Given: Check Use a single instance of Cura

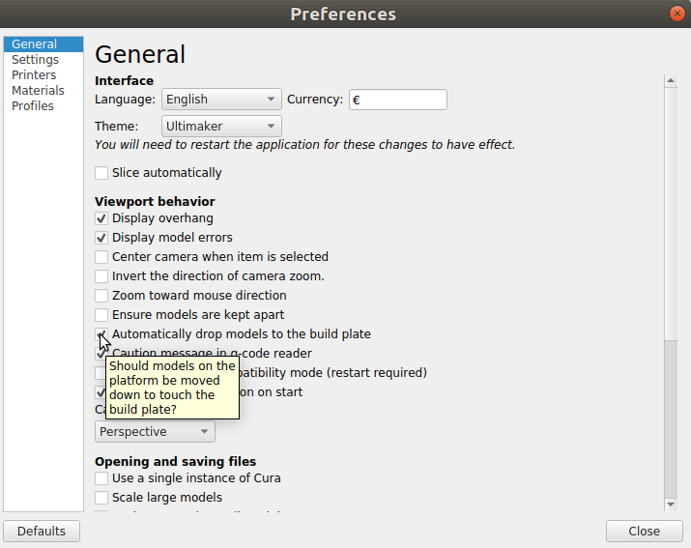Looking at the screenshot, I should click(101, 478).
